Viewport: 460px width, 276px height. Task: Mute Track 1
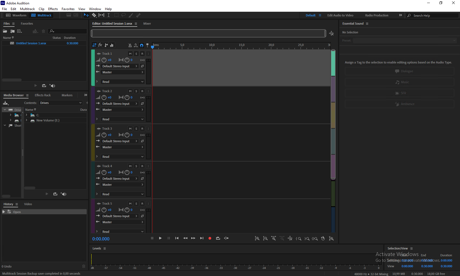130,54
